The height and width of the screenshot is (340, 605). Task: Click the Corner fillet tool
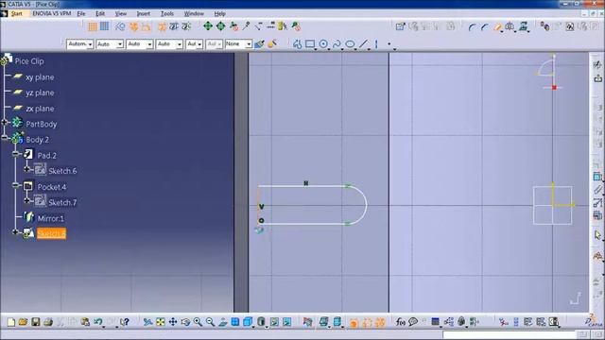pyautogui.click(x=472, y=27)
